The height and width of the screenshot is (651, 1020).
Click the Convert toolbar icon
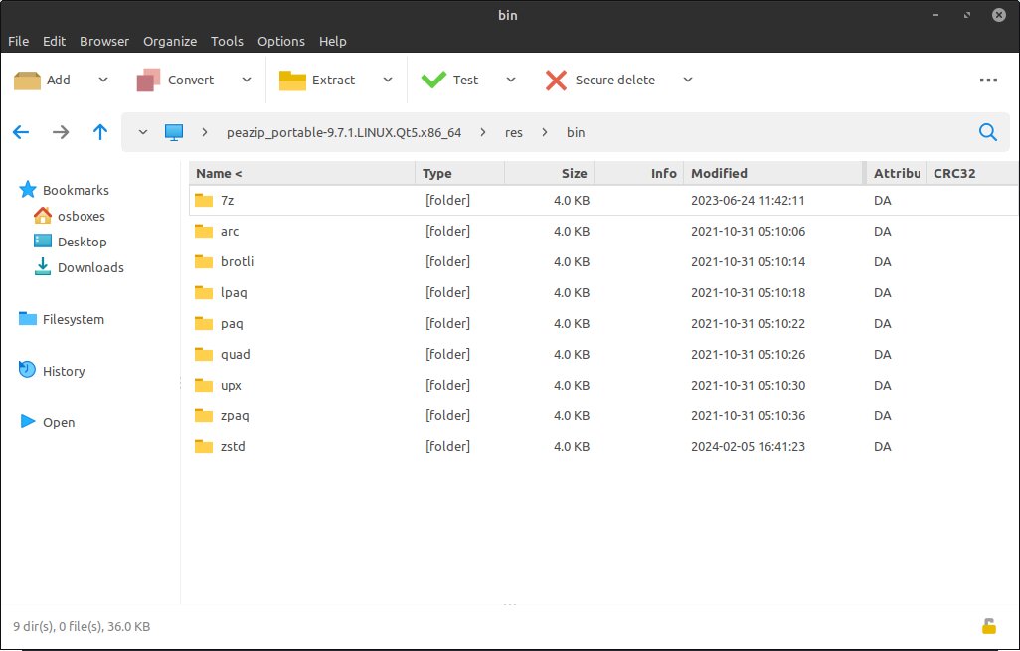148,80
